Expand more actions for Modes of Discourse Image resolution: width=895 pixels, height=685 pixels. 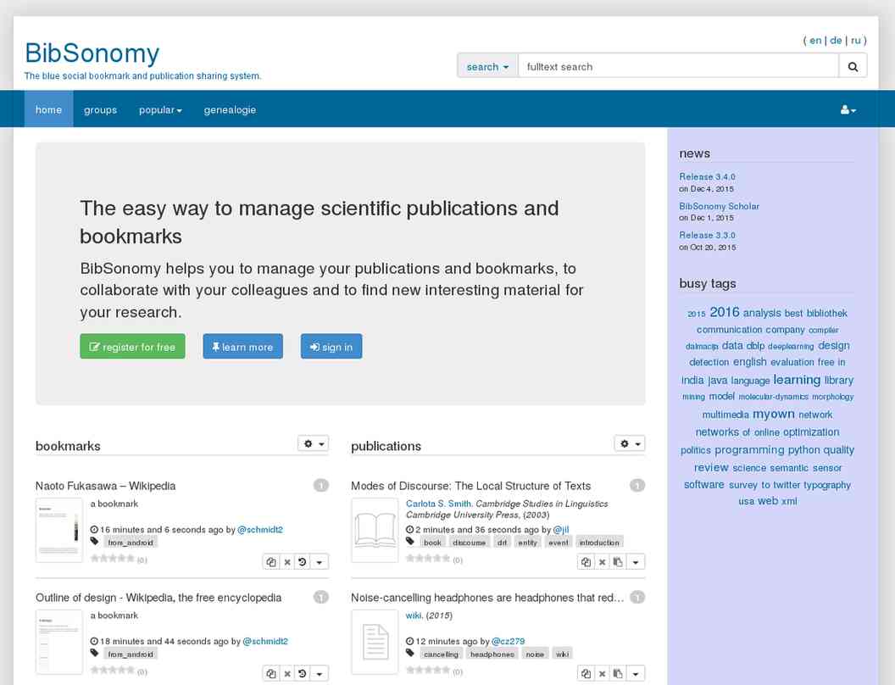tap(636, 562)
